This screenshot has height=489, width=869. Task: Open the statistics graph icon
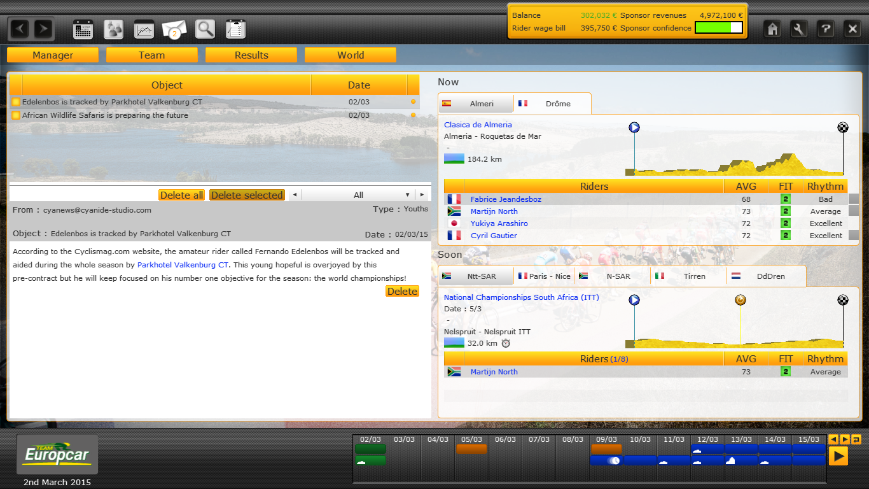point(144,29)
